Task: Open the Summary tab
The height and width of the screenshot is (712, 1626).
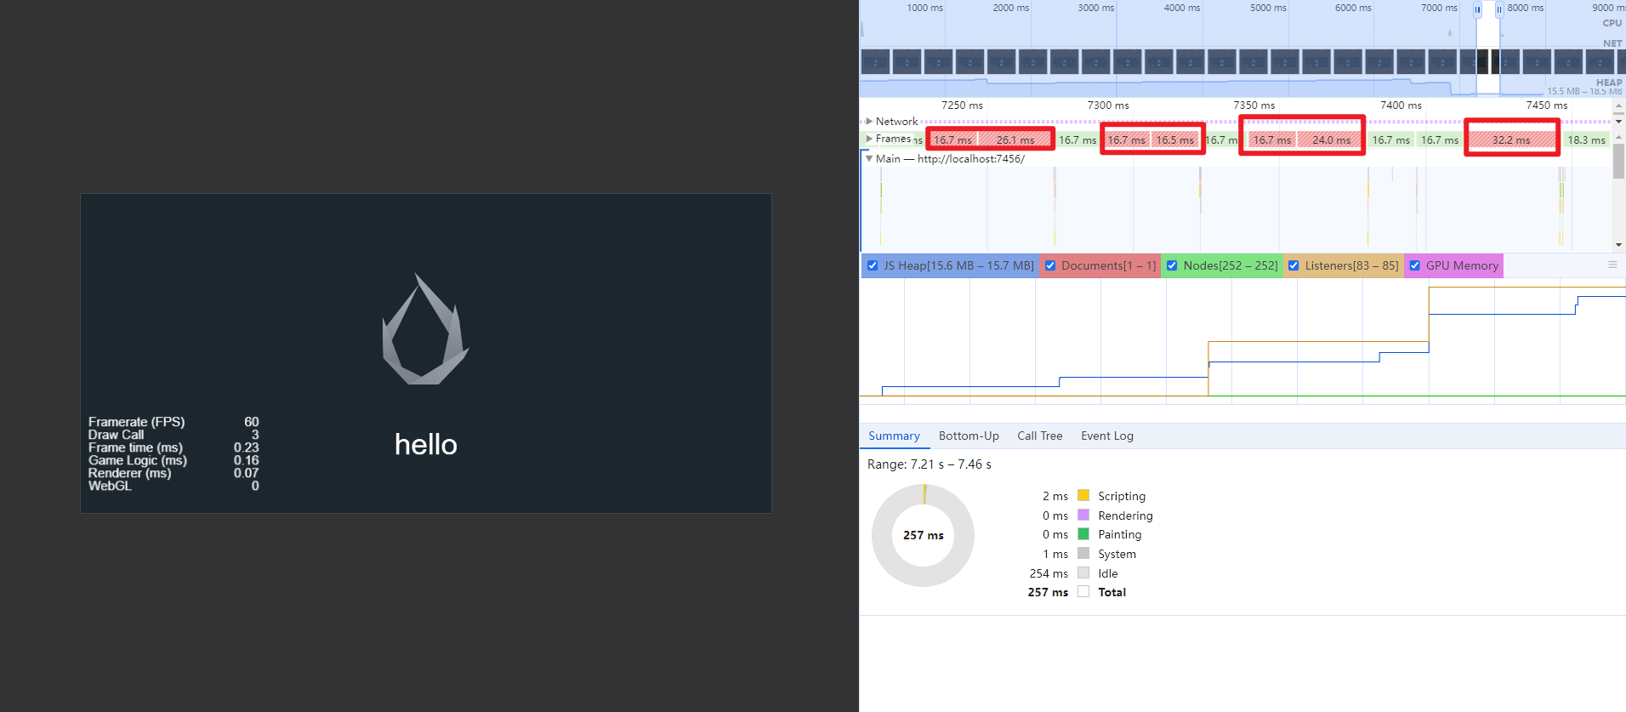Action: coord(894,436)
